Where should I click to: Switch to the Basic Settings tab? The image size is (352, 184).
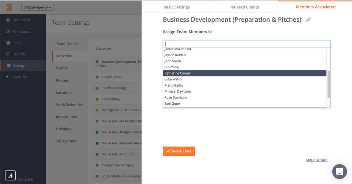[x=176, y=7]
